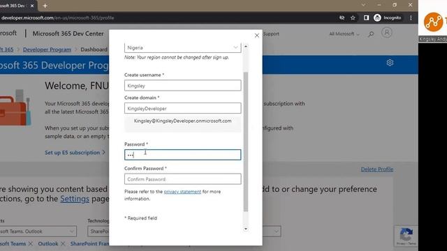Open the user account avatar icon

387,33
